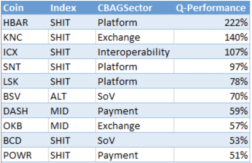
Task: Click the CBAGSector column header
Action: (135, 8)
